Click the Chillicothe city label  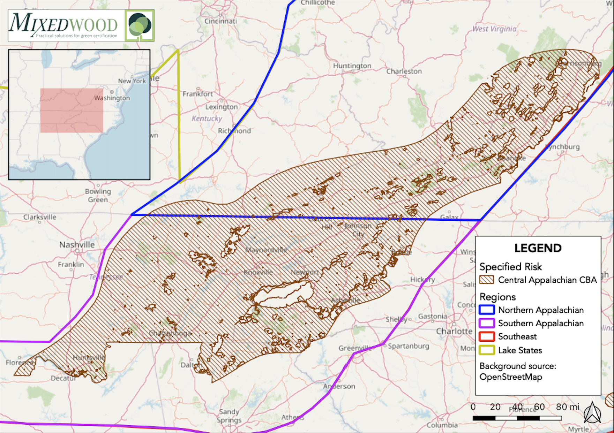pyautogui.click(x=318, y=3)
